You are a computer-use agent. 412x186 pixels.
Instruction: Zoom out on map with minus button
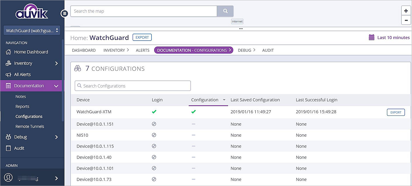coord(406,20)
